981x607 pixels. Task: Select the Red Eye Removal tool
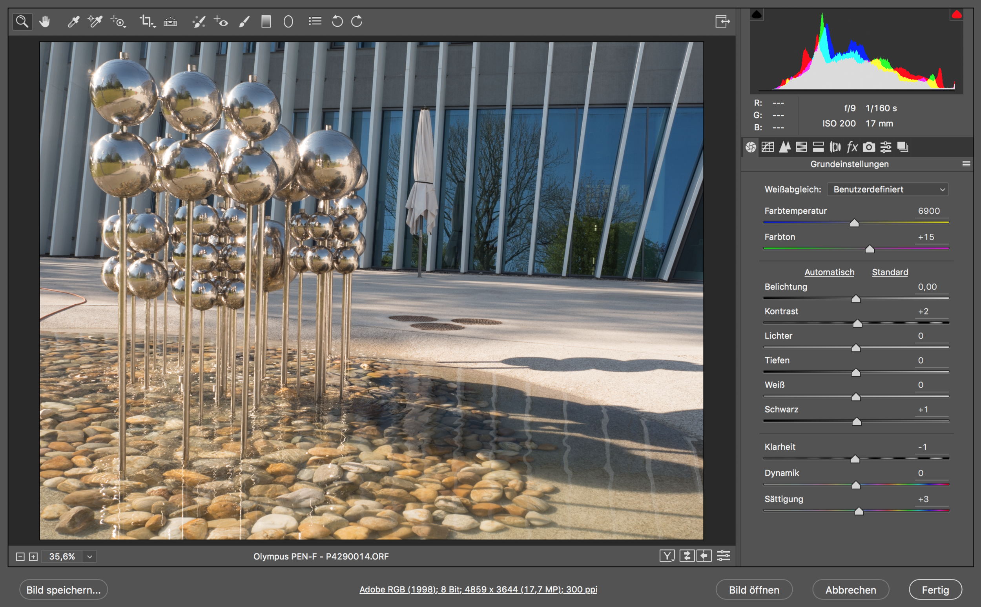(x=221, y=22)
